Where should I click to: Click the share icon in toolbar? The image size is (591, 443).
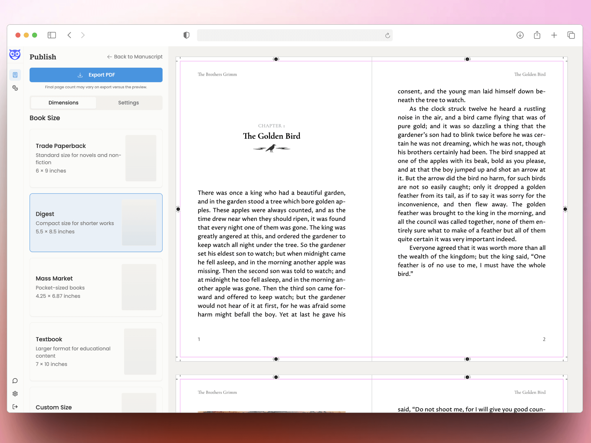[x=537, y=35]
